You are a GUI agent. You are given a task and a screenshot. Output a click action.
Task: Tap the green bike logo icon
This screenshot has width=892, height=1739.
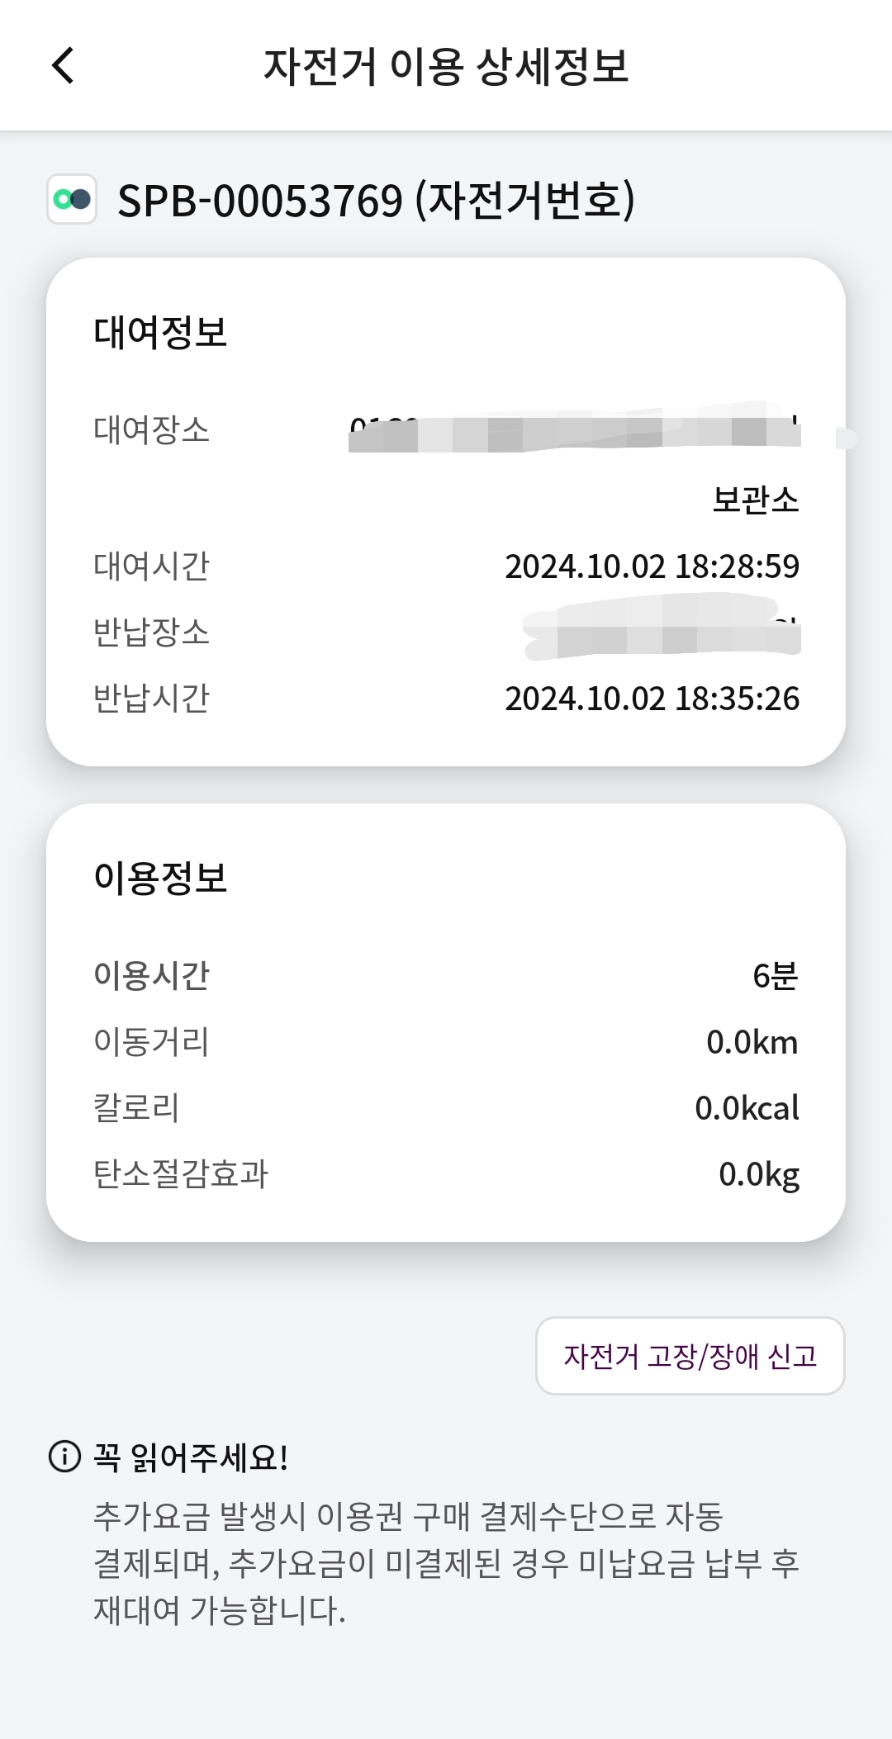point(72,199)
